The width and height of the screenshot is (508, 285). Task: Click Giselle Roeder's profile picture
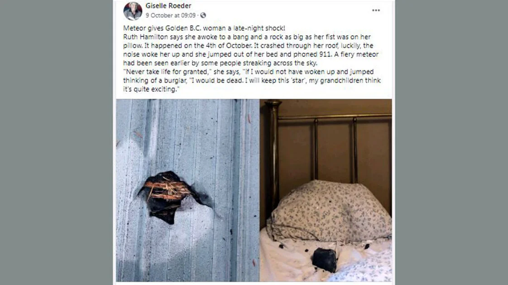click(133, 11)
